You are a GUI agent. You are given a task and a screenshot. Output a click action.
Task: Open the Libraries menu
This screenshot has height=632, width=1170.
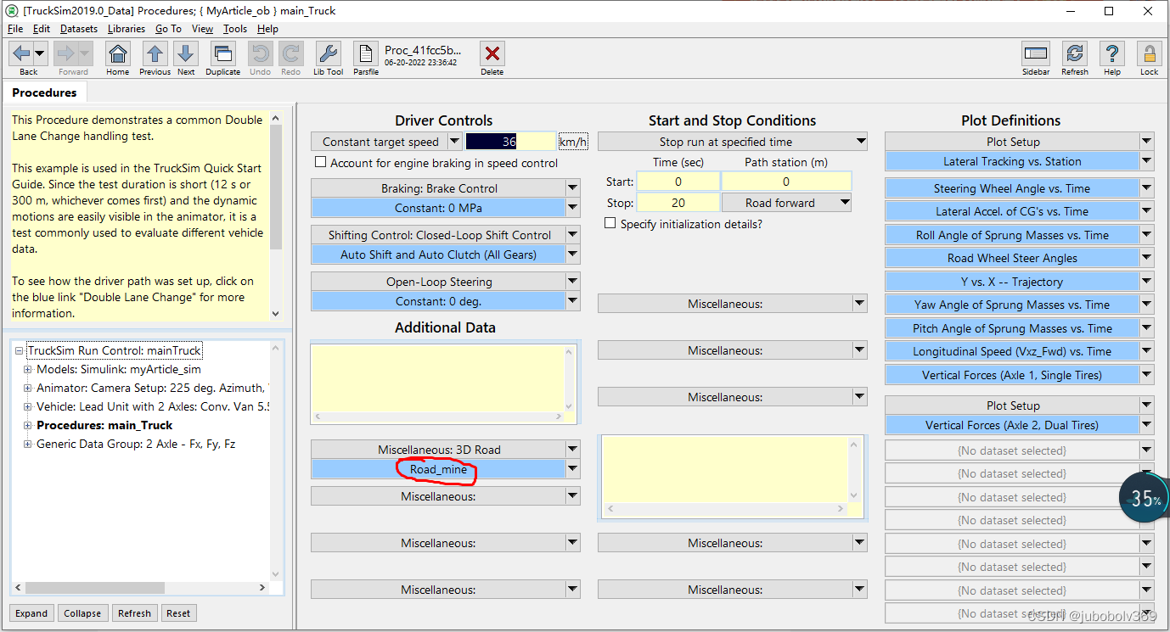click(127, 29)
